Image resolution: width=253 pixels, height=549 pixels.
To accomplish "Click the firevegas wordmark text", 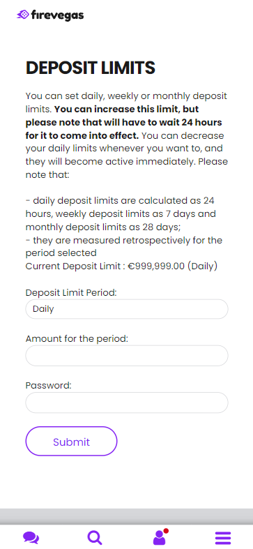I will (58, 15).
